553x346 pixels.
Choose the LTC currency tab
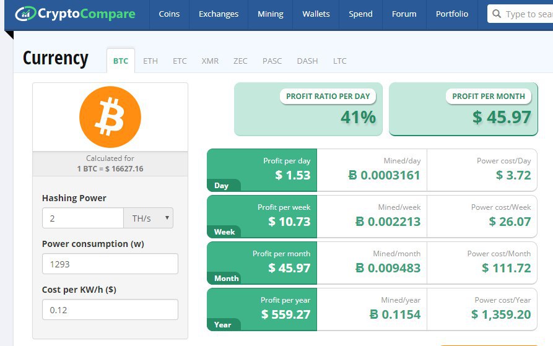click(339, 61)
